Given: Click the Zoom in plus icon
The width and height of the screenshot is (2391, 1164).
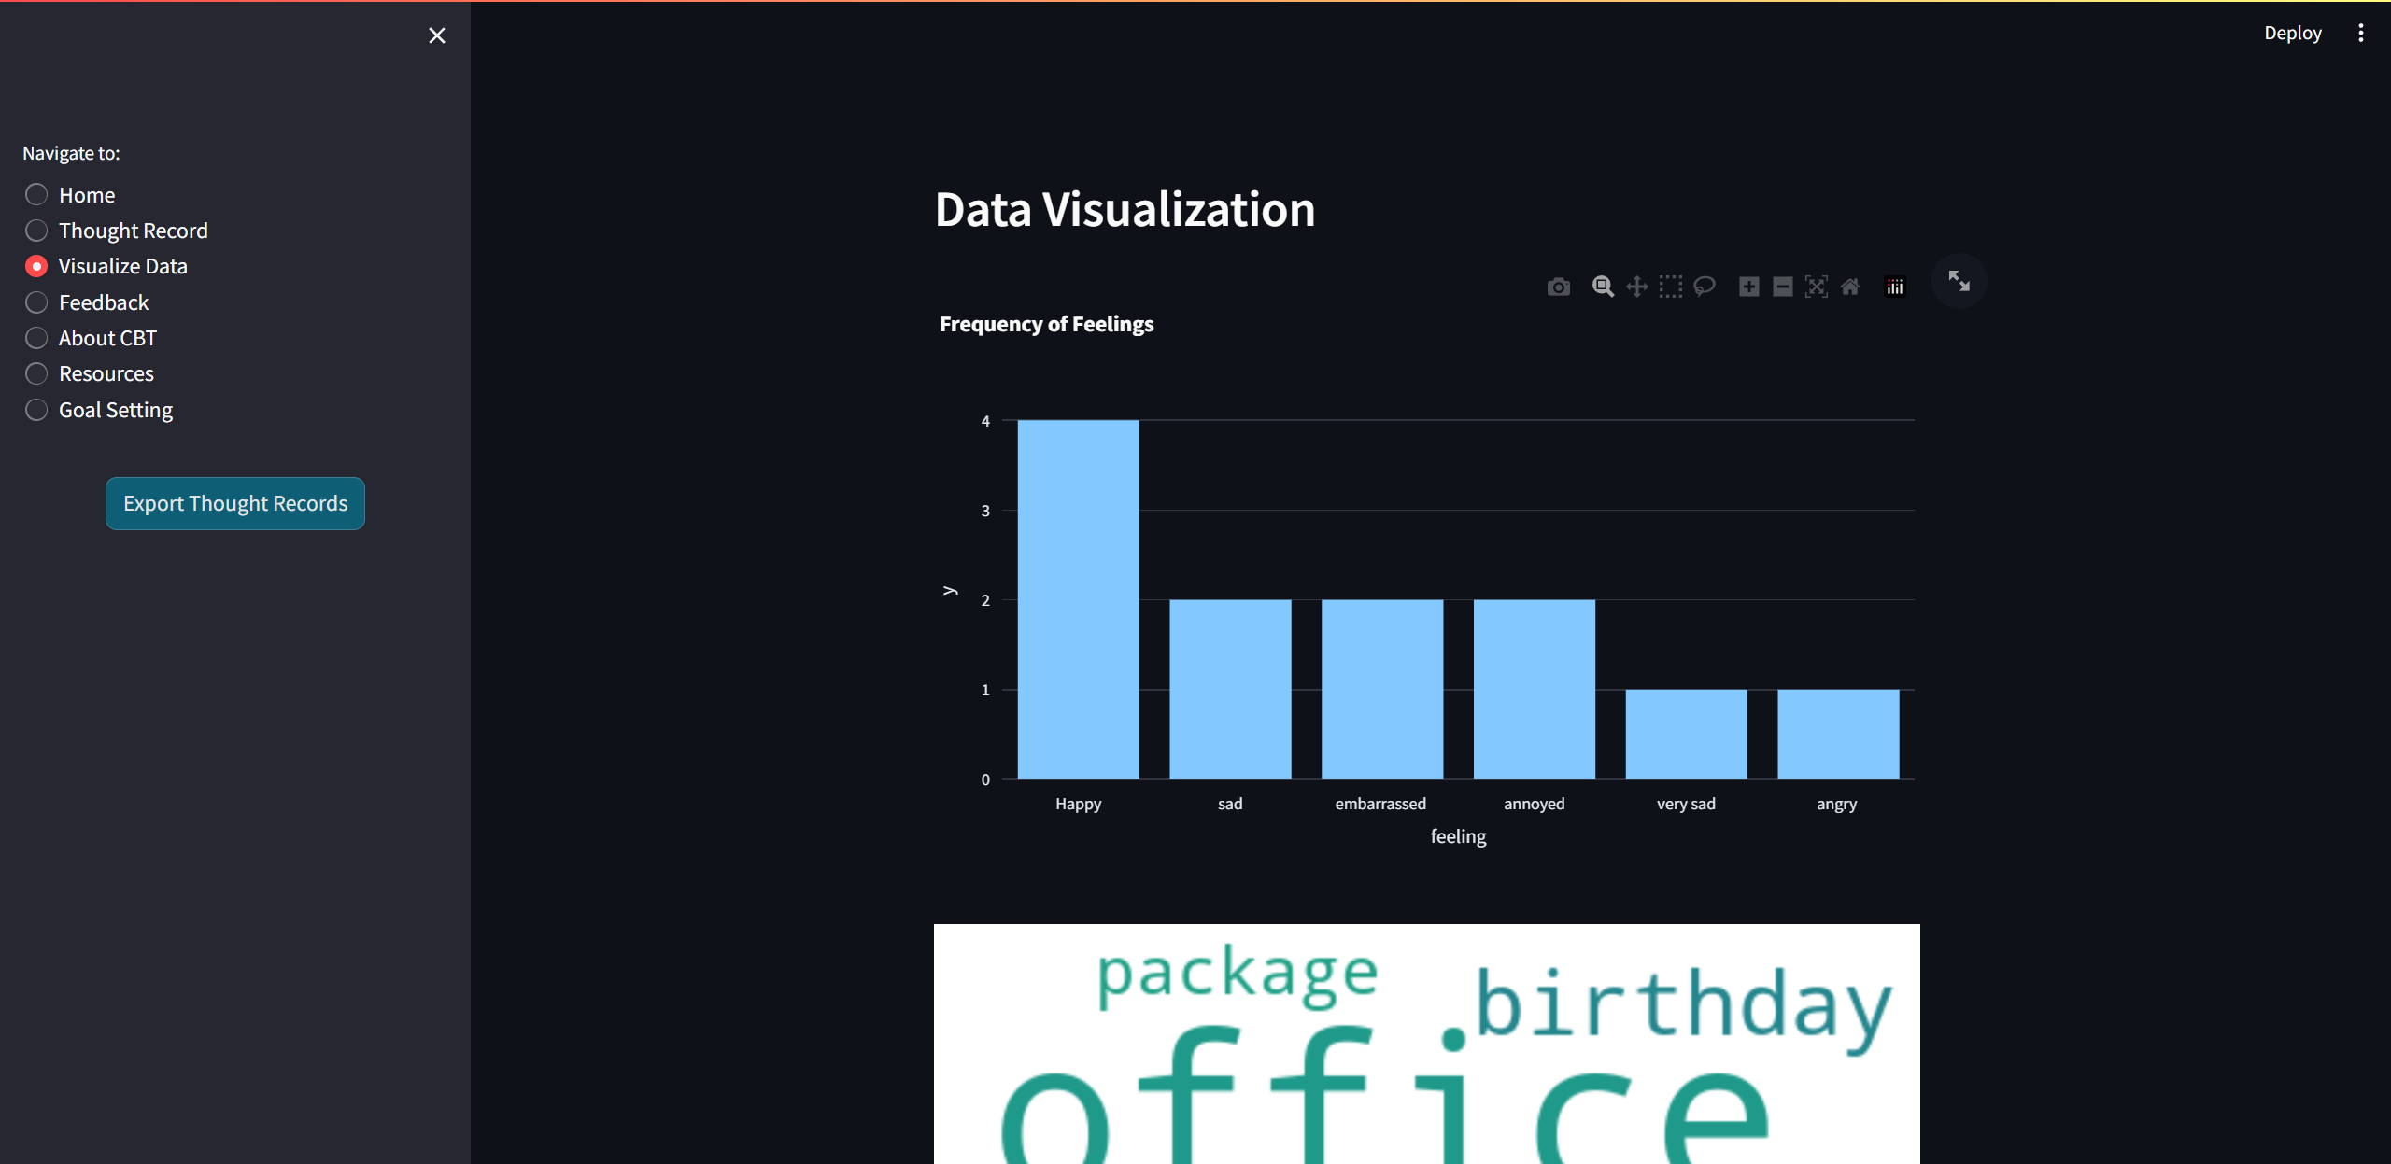Looking at the screenshot, I should (1748, 287).
